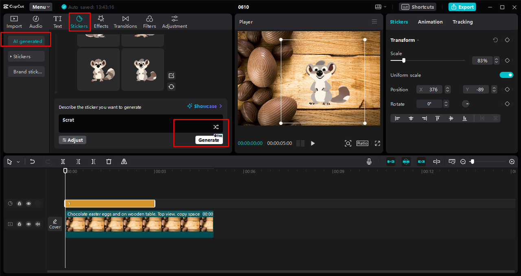Toggle clip linkage

tap(421, 162)
